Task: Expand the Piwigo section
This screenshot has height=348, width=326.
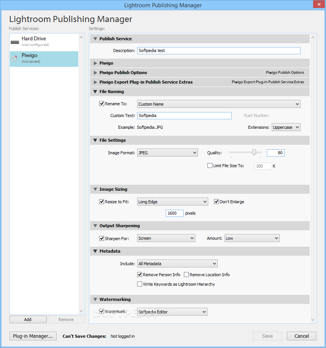Action: click(95, 63)
